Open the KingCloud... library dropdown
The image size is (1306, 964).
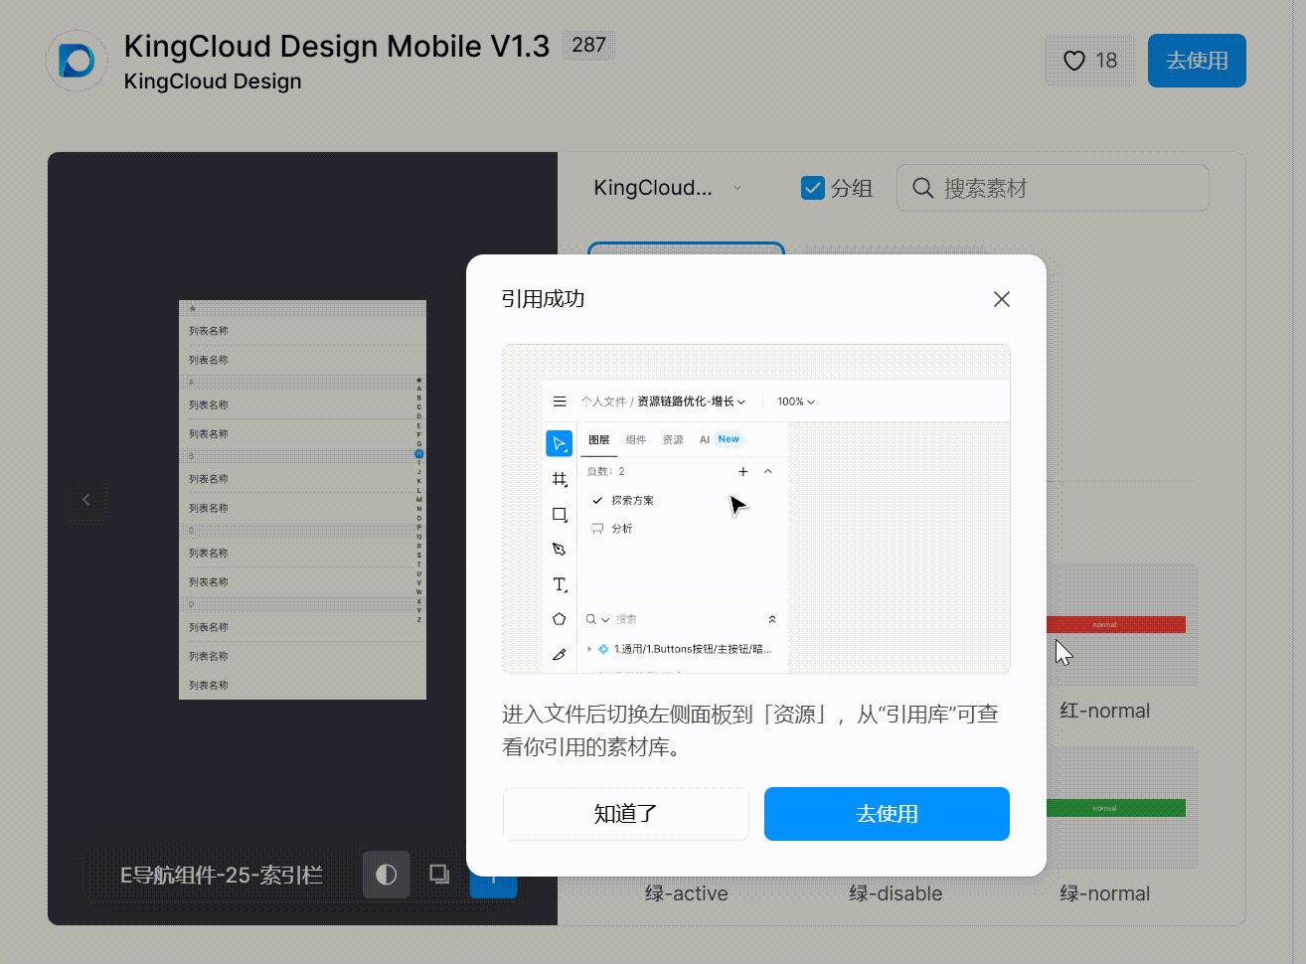tap(667, 188)
